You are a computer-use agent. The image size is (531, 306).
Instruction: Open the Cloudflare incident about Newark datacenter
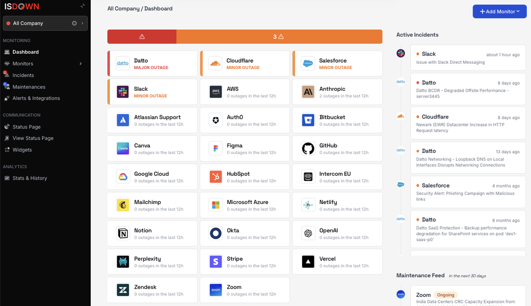[x=467, y=123]
